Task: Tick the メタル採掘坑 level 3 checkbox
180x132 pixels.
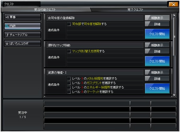Action: coord(69,79)
